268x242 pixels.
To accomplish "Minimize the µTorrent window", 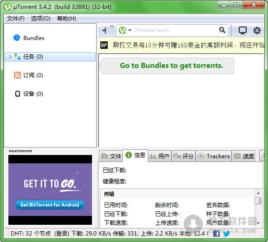I will tap(224, 5).
